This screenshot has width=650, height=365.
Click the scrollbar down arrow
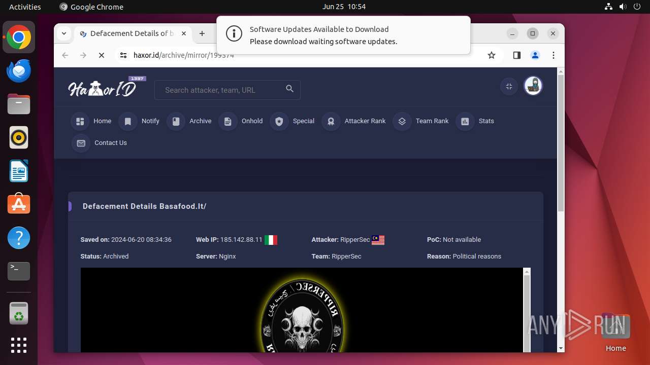(x=561, y=348)
